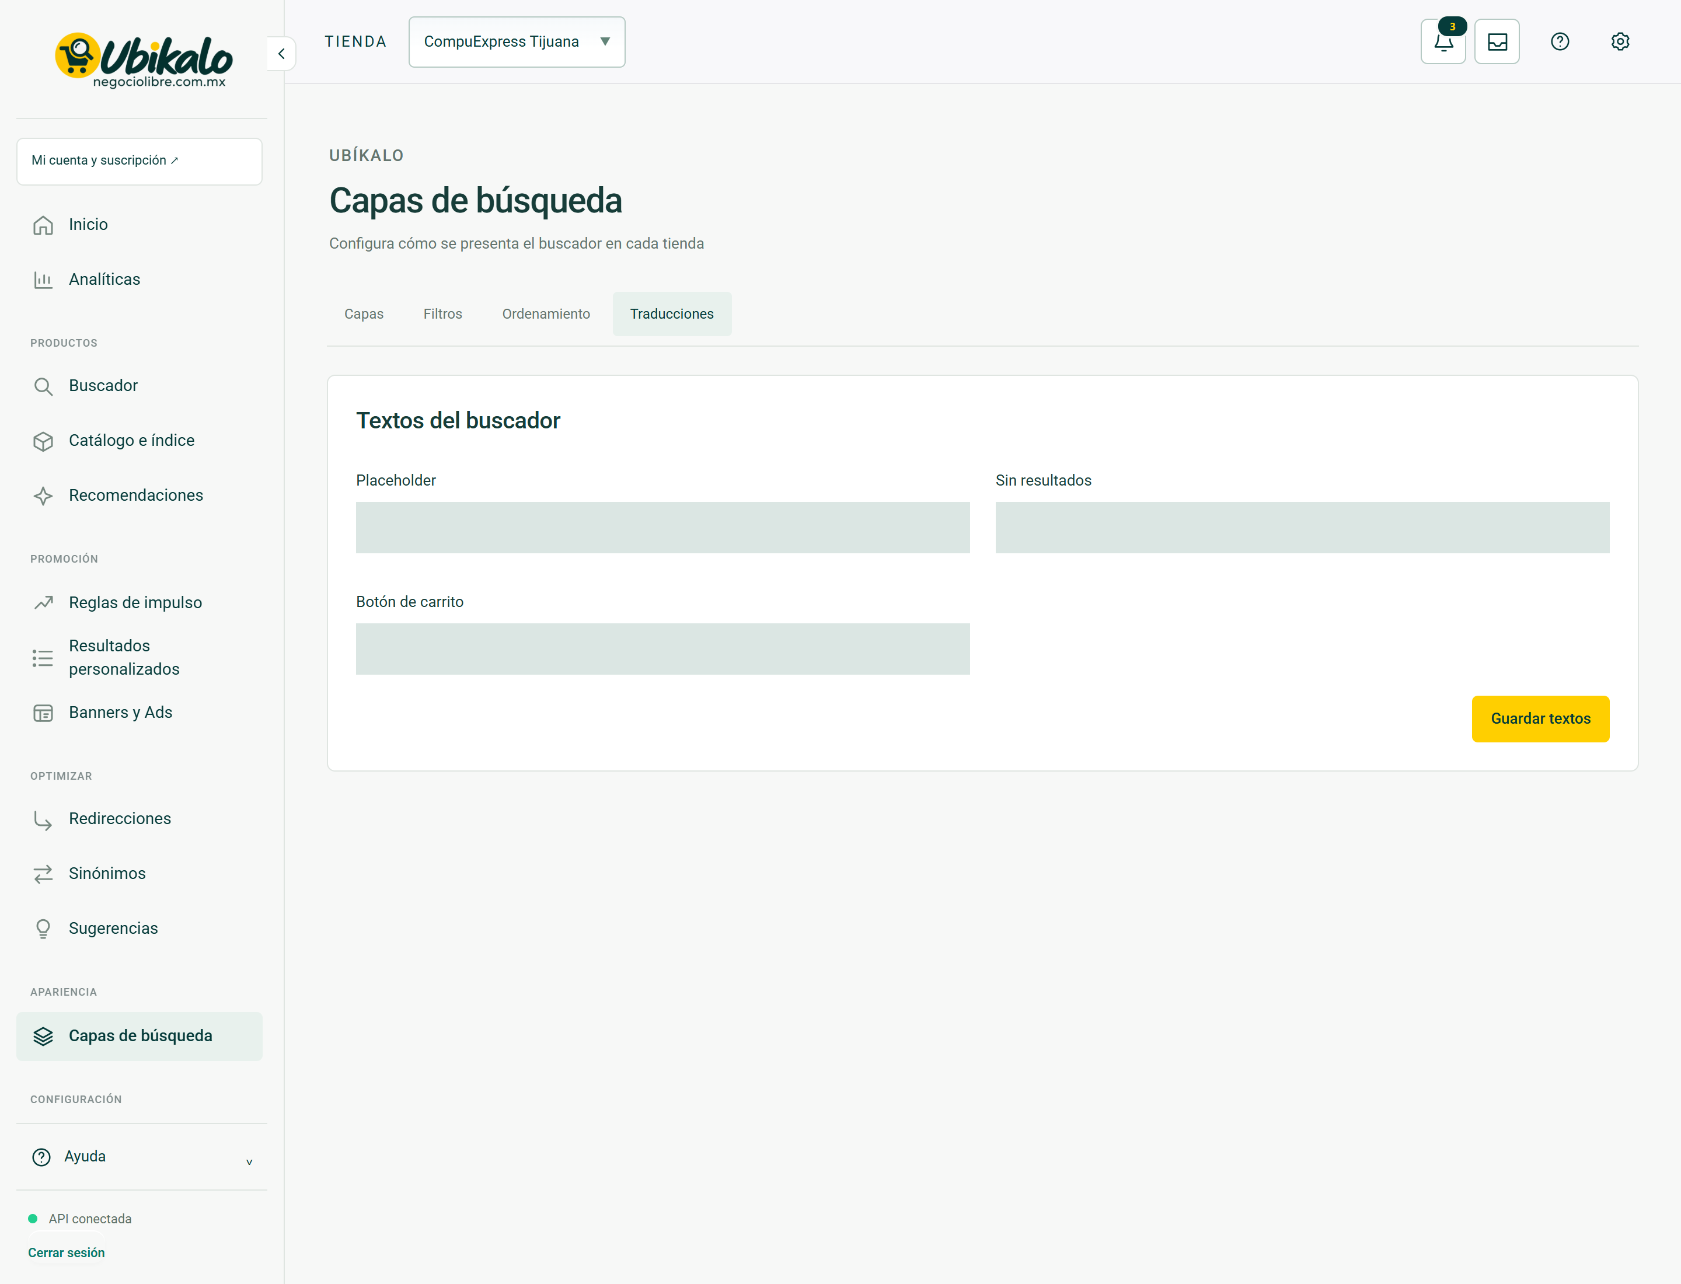Click the Sugerencias lightbulb icon
This screenshot has width=1681, height=1284.
(43, 929)
